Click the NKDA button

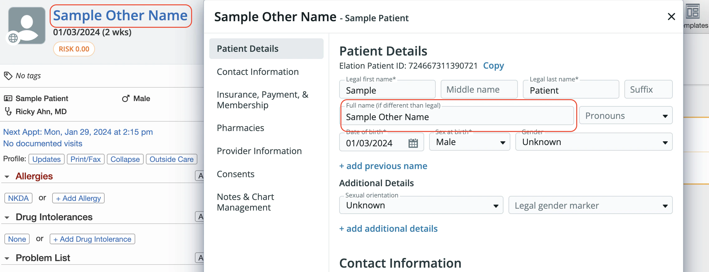pos(18,198)
